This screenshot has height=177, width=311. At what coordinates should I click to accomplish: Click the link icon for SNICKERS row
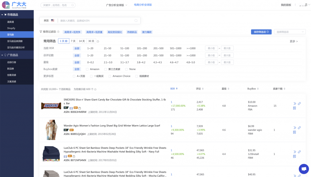pyautogui.click(x=299, y=103)
